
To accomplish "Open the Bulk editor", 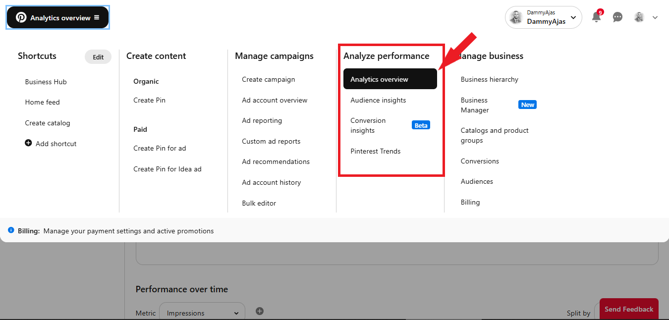I will pos(259,203).
